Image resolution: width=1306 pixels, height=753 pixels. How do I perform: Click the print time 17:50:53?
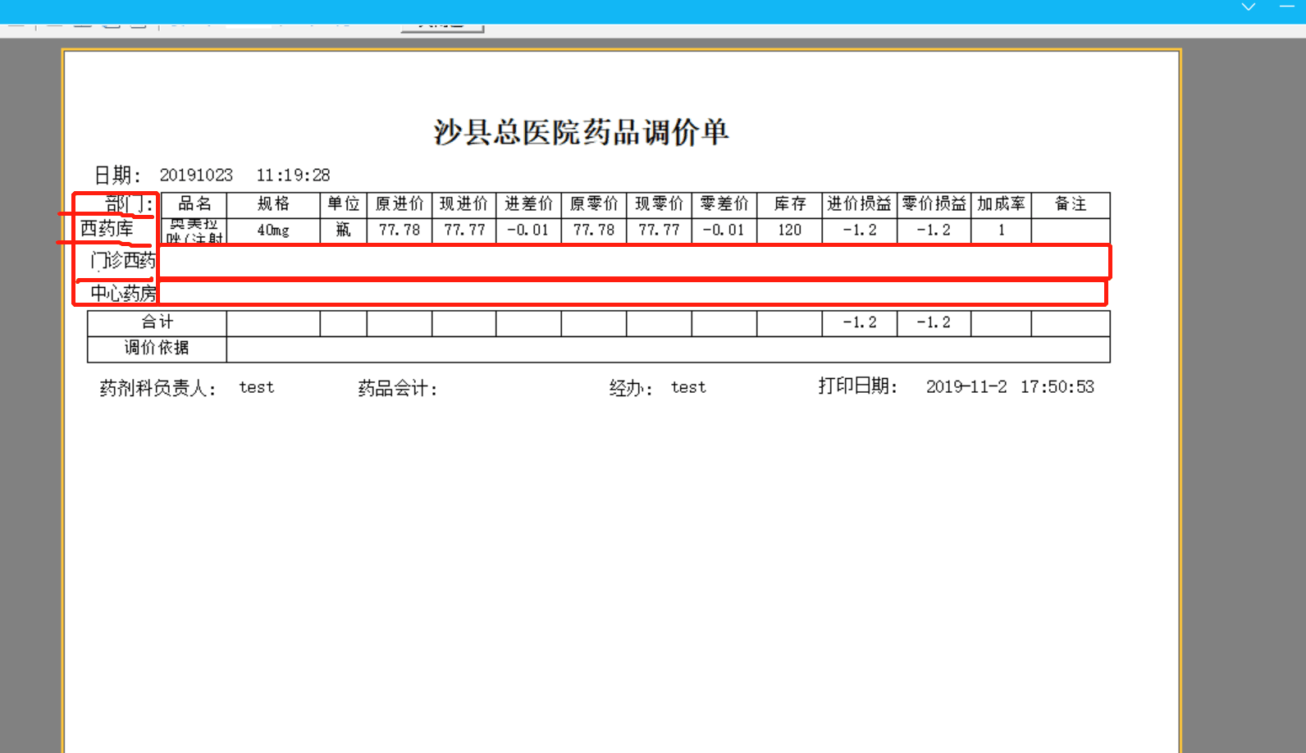click(x=1057, y=387)
